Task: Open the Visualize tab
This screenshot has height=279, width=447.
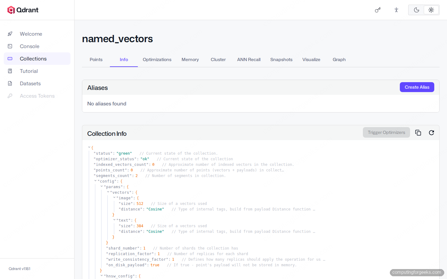Action: (311, 60)
